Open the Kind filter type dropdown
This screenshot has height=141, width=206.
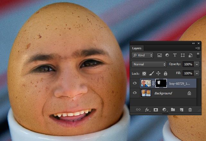coord(142,55)
